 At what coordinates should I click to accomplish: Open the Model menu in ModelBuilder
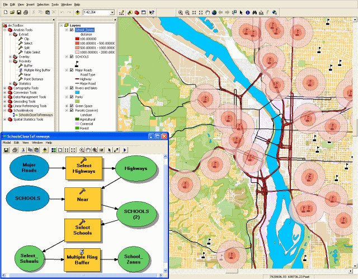7,143
